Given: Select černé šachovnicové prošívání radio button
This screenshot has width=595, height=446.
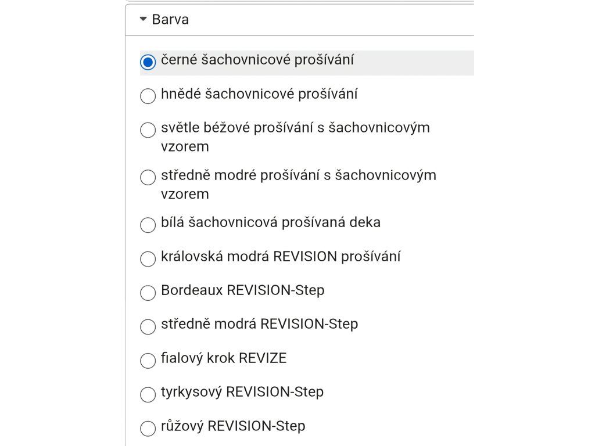Looking at the screenshot, I should point(148,62).
